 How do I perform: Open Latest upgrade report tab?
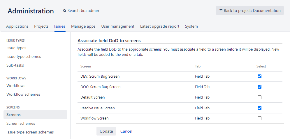click(x=159, y=26)
